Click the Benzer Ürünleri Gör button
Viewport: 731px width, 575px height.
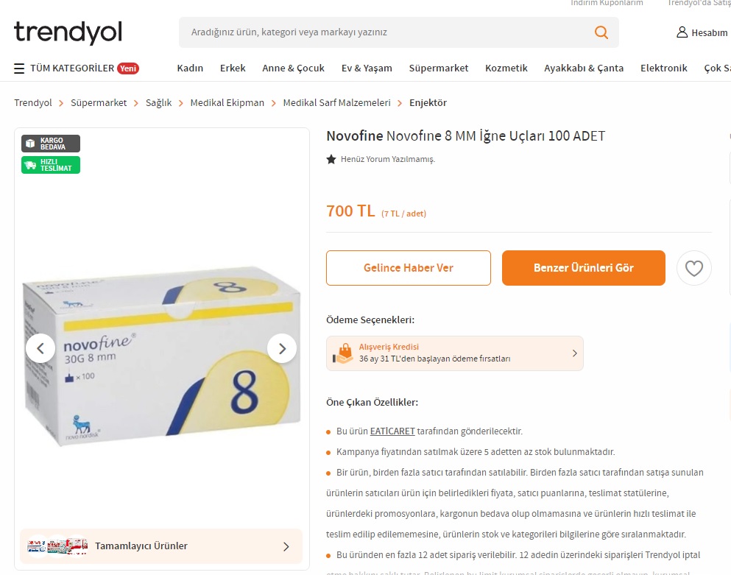coord(583,268)
